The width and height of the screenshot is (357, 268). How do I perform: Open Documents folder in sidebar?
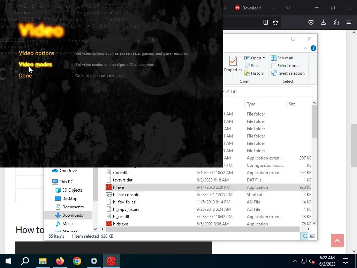(x=69, y=207)
